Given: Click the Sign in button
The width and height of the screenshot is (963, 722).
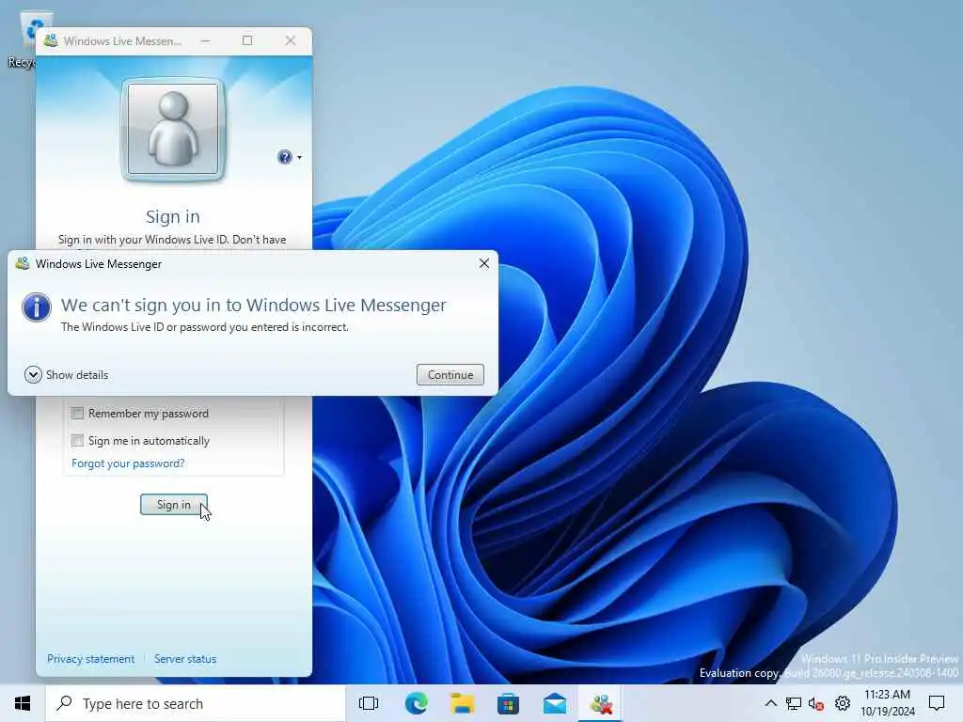Looking at the screenshot, I should (174, 505).
